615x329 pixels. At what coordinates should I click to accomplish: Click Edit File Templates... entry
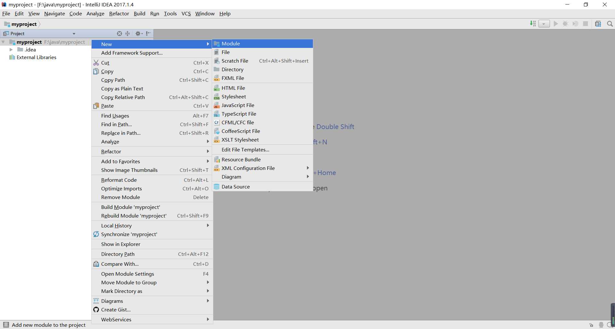(x=263, y=150)
